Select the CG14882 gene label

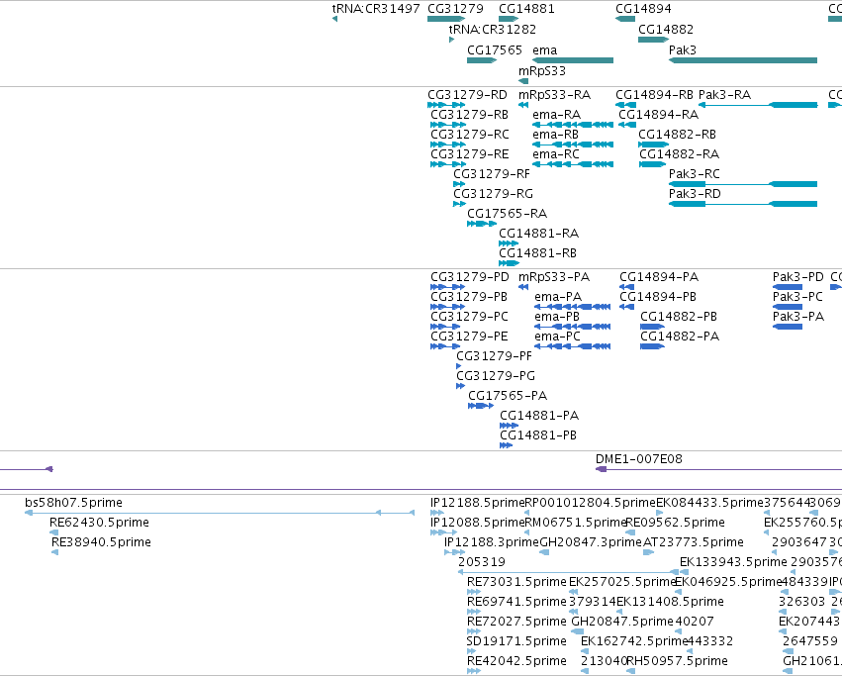click(x=666, y=29)
